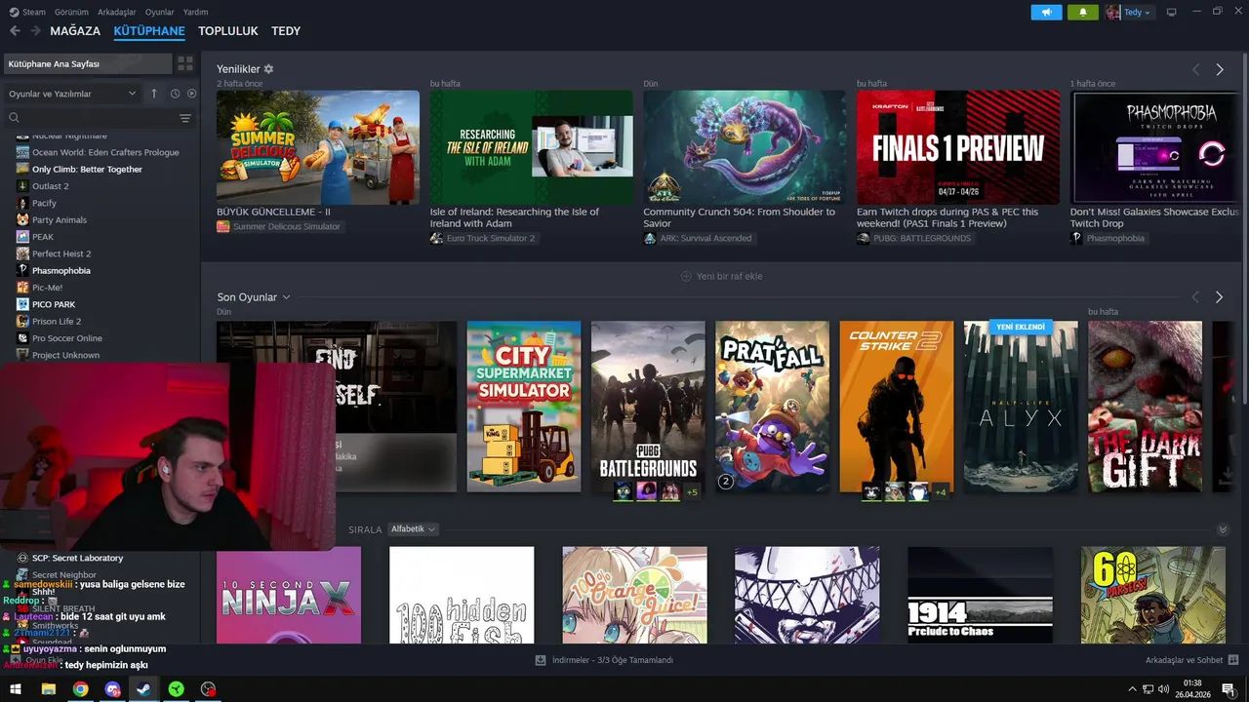This screenshot has width=1249, height=702.
Task: Open the green notifications bell
Action: coord(1082,12)
